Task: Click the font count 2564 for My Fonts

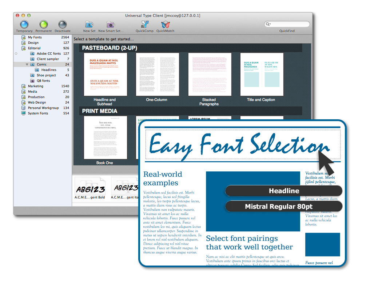Action: (x=65, y=37)
